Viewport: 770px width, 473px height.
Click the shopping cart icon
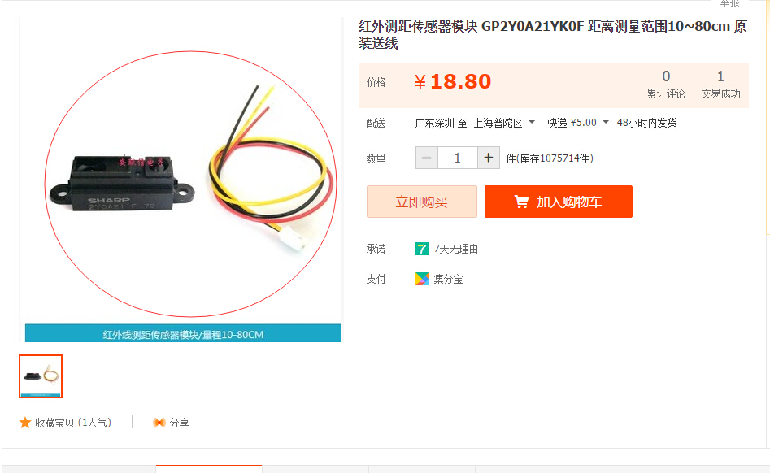tap(521, 202)
